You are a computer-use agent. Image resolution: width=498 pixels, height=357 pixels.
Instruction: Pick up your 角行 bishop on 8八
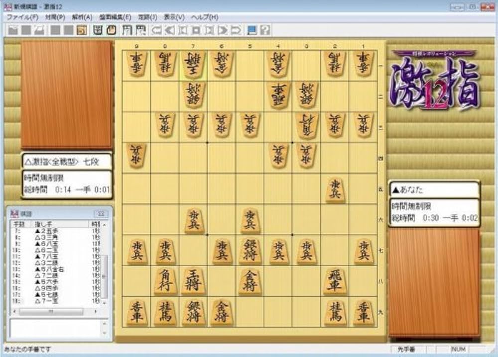165,281
